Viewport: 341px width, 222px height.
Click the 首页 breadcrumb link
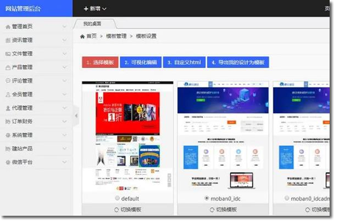(x=92, y=36)
